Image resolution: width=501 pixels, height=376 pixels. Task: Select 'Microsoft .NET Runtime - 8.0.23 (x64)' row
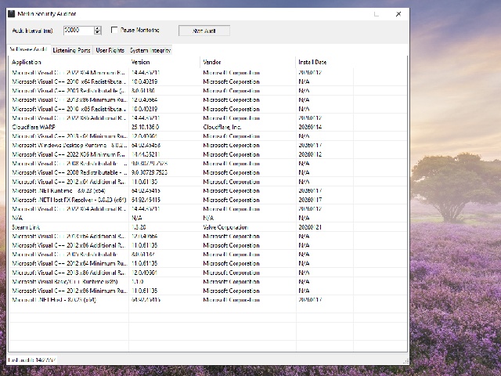[207, 190]
